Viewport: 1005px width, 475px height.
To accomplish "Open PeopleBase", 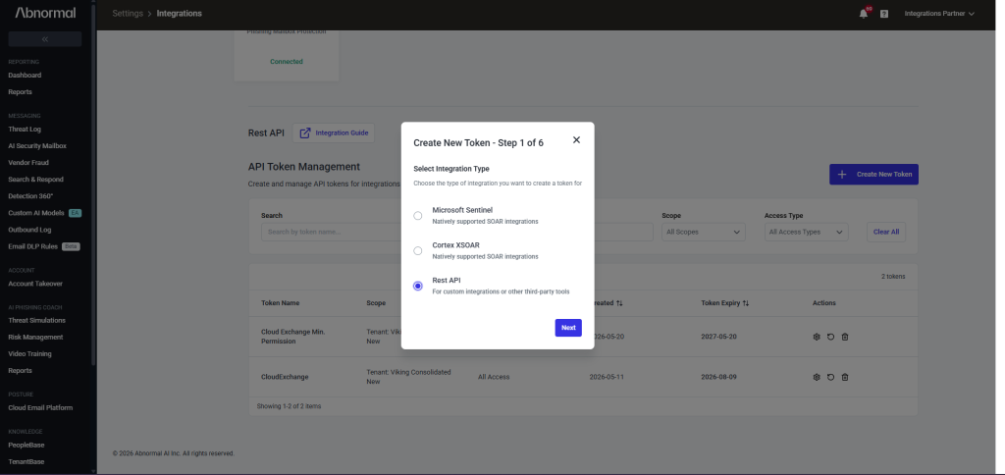I will (26, 445).
